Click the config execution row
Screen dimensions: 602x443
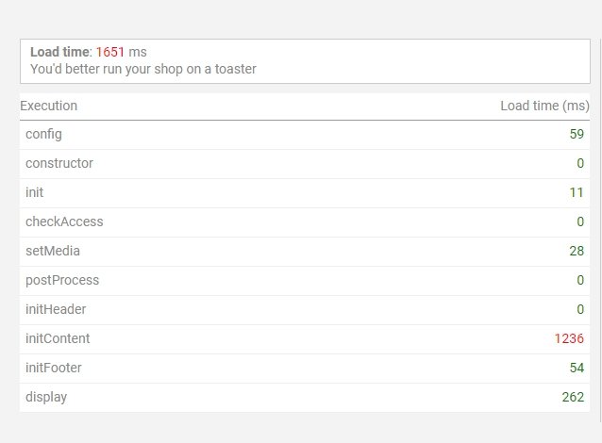coord(305,135)
